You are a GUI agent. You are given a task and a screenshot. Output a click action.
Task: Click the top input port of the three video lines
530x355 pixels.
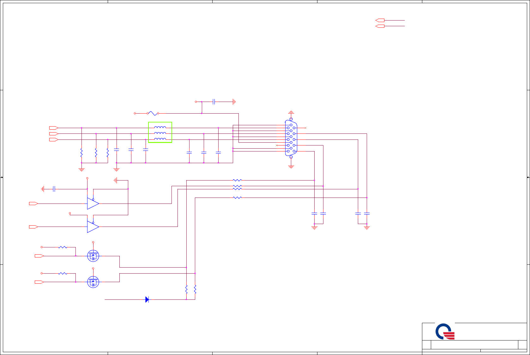[x=54, y=128]
